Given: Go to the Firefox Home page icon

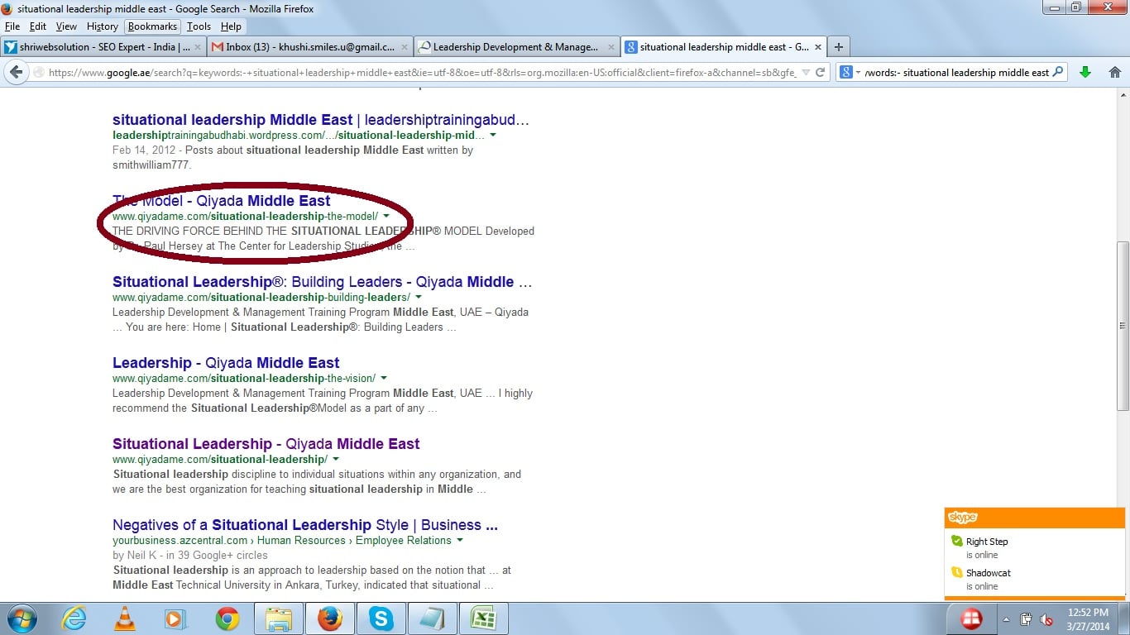Looking at the screenshot, I should (1114, 72).
